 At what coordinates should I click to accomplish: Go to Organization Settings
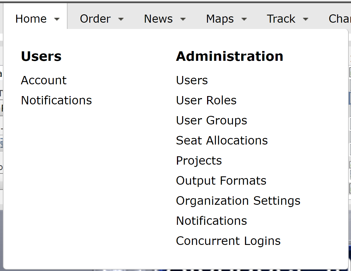point(238,201)
